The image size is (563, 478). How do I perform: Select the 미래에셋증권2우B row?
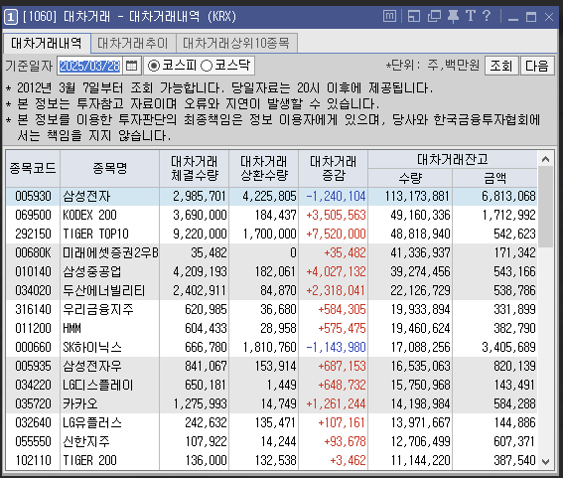[x=271, y=252]
